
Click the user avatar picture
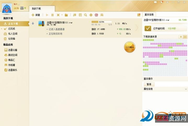[7, 8]
